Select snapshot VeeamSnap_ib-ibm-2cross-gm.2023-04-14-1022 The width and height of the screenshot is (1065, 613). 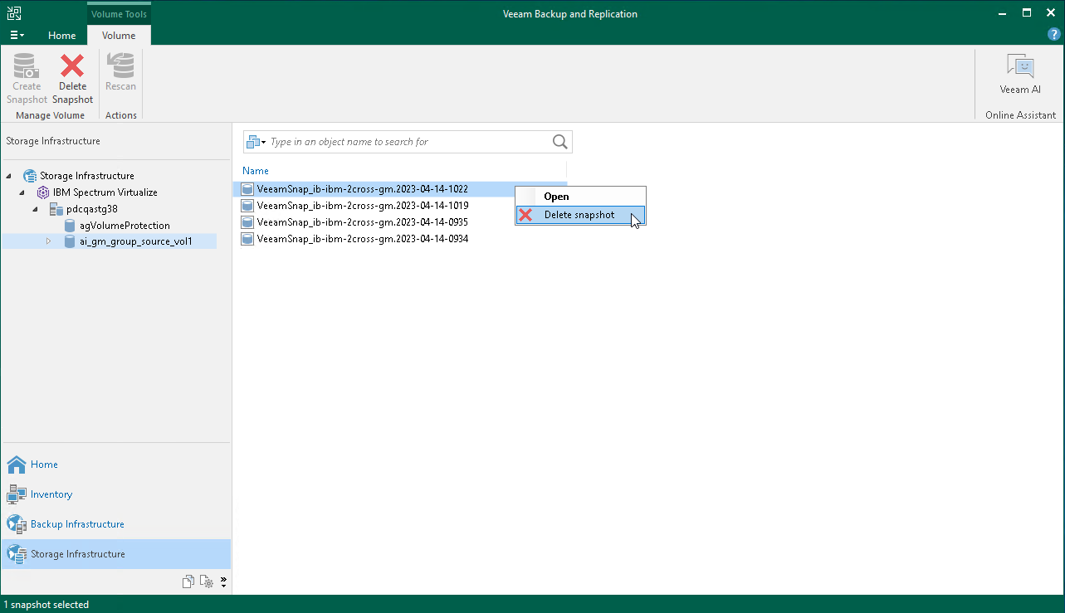tap(363, 189)
